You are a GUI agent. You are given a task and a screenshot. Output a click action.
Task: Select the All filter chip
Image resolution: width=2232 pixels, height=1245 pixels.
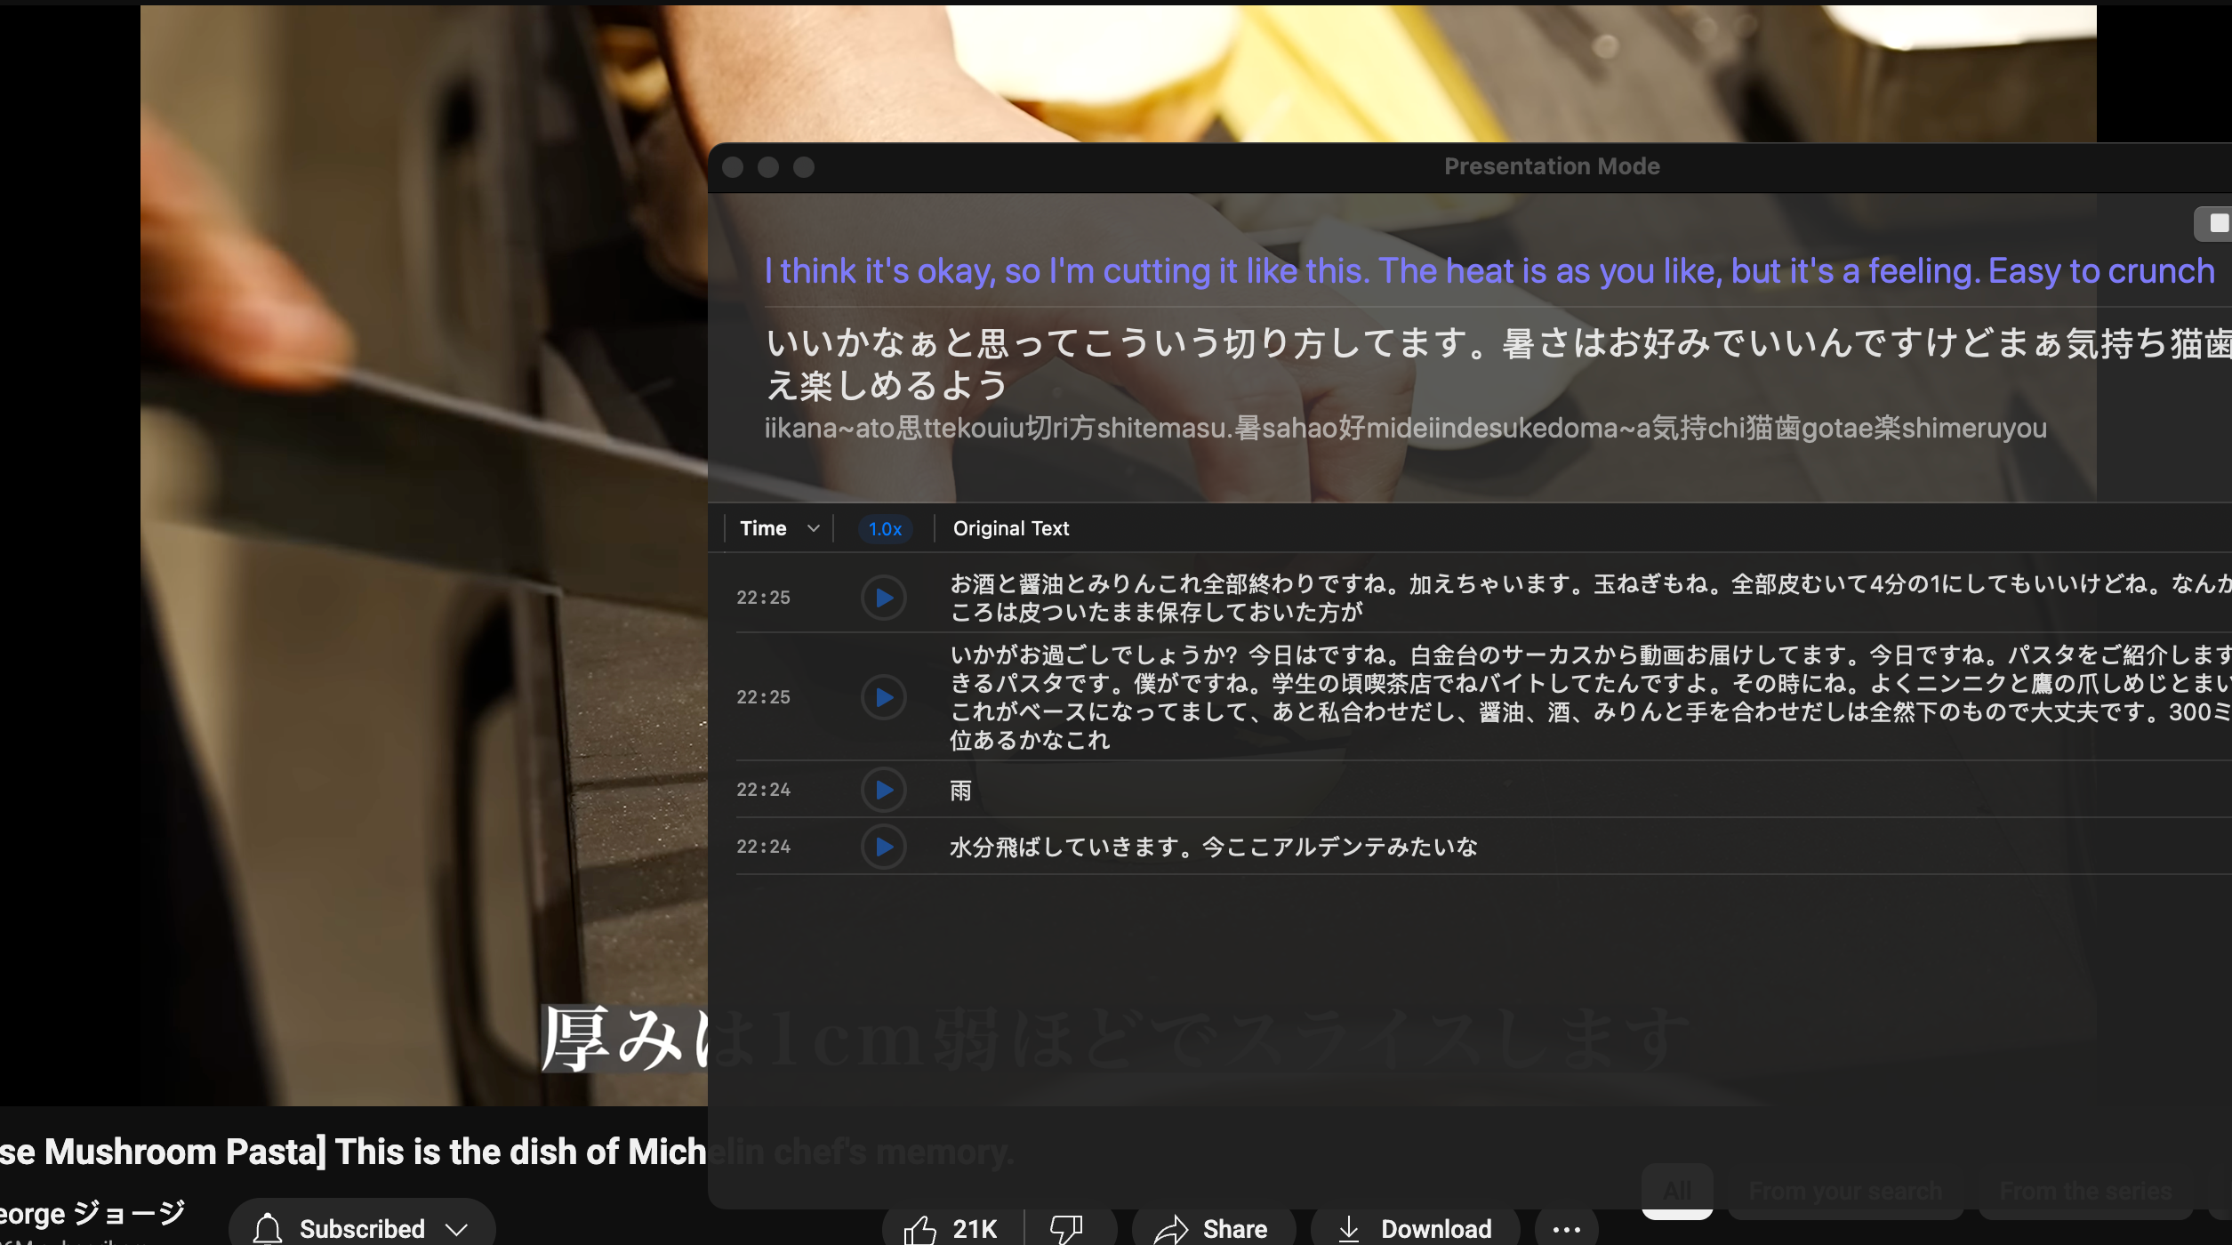pyautogui.click(x=1677, y=1192)
